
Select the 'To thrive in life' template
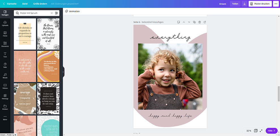(48, 66)
